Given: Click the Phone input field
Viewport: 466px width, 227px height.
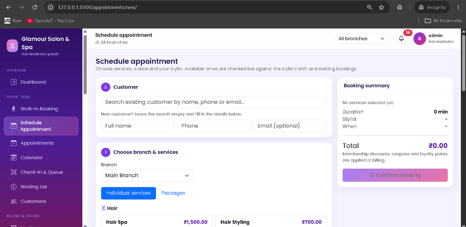Looking at the screenshot, I should tap(214, 126).
